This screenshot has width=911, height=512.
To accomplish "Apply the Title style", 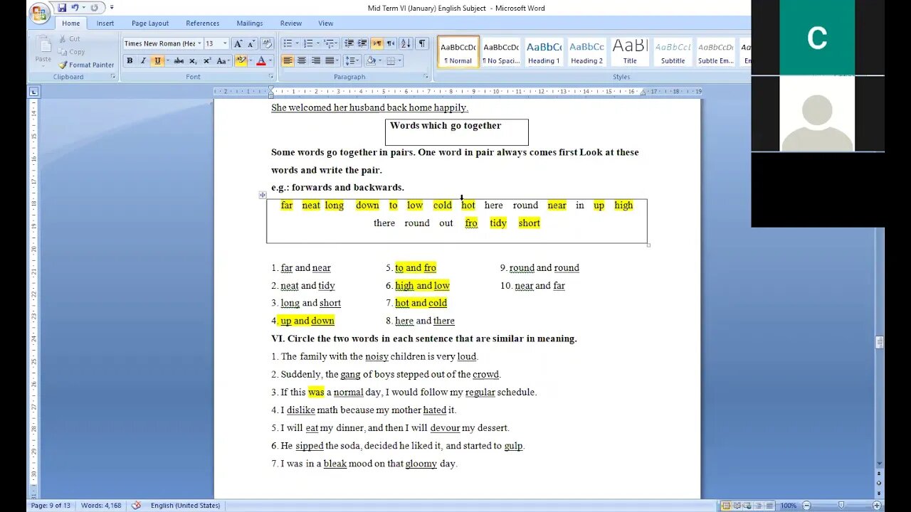I will (x=630, y=52).
